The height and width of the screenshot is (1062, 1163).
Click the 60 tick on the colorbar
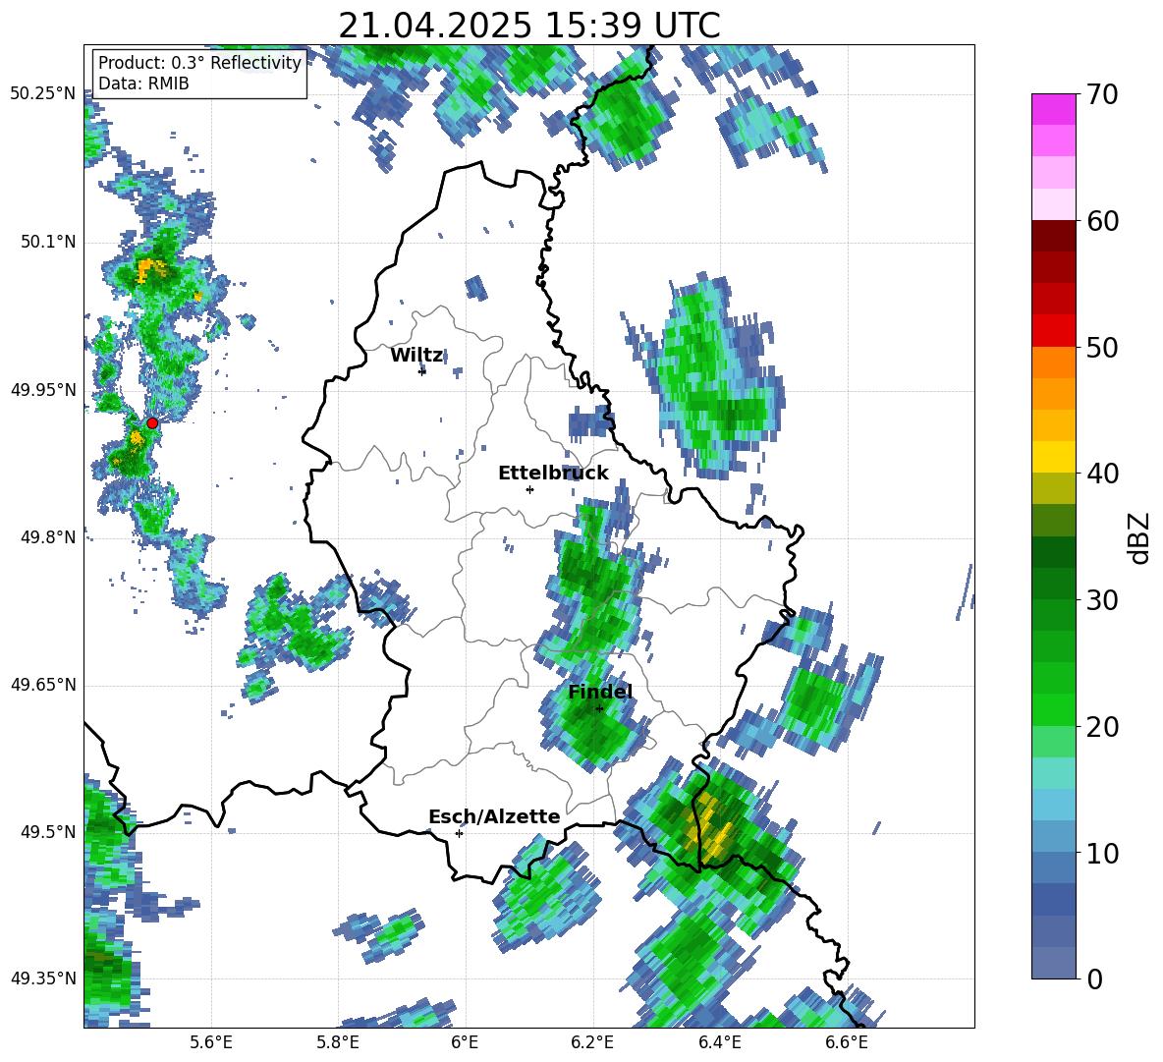coord(1102,220)
